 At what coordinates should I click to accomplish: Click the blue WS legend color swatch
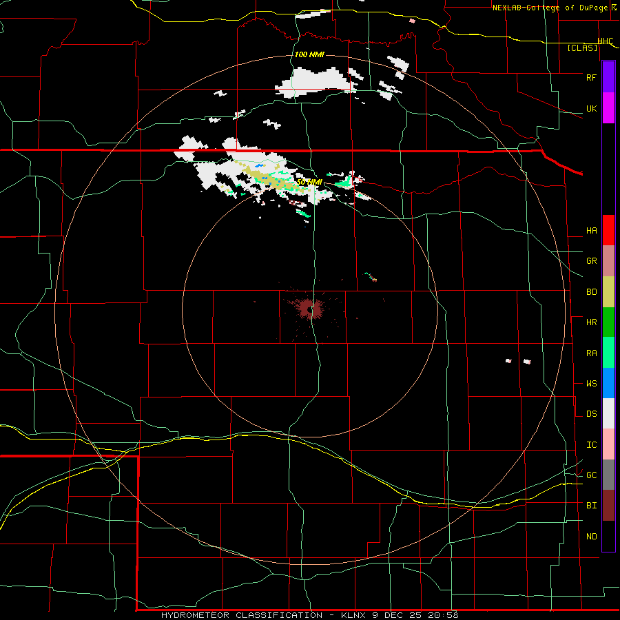(x=608, y=383)
